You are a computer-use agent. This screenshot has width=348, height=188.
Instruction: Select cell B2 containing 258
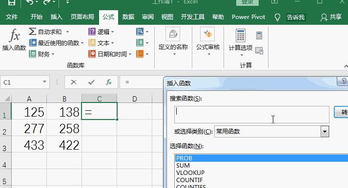coord(64,128)
